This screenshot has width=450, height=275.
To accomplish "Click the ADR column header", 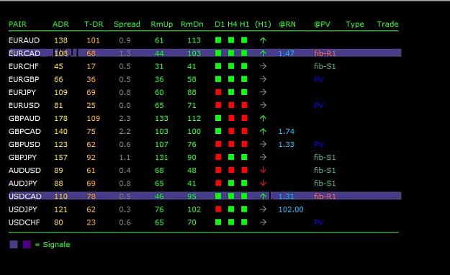I will point(60,24).
